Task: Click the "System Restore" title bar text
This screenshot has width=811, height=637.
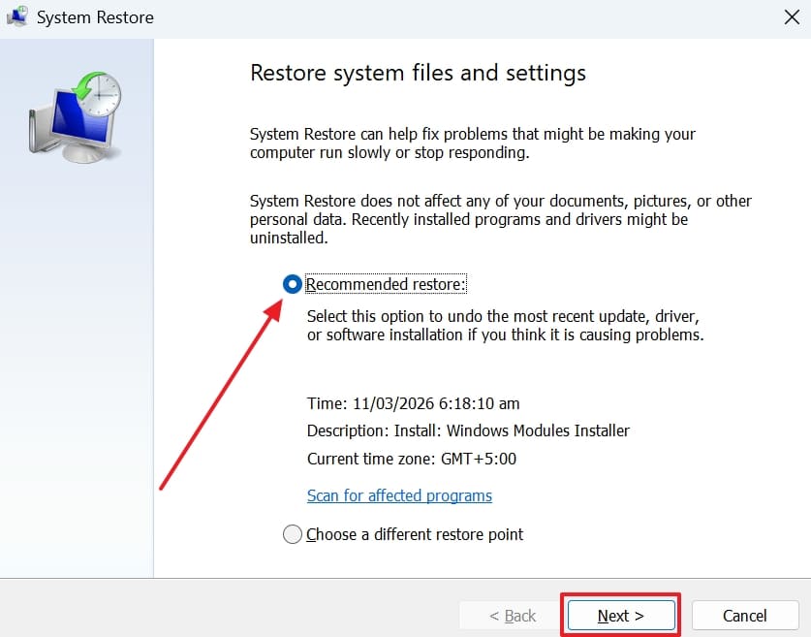Action: click(x=94, y=16)
